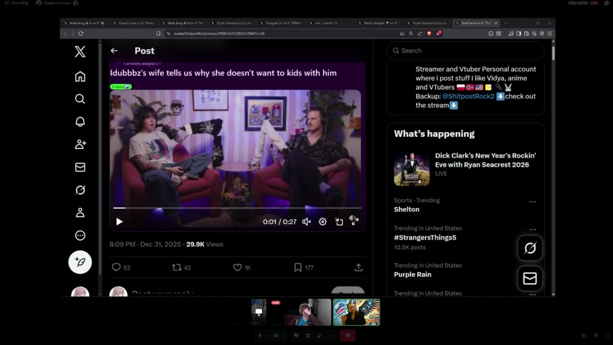Play the Idubbbz video
Image resolution: width=613 pixels, height=345 pixels.
click(x=119, y=221)
